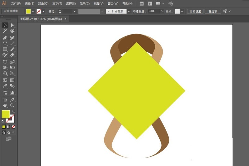Open the 文件(F) menu
This screenshot has height=166, width=249.
(16, 4)
